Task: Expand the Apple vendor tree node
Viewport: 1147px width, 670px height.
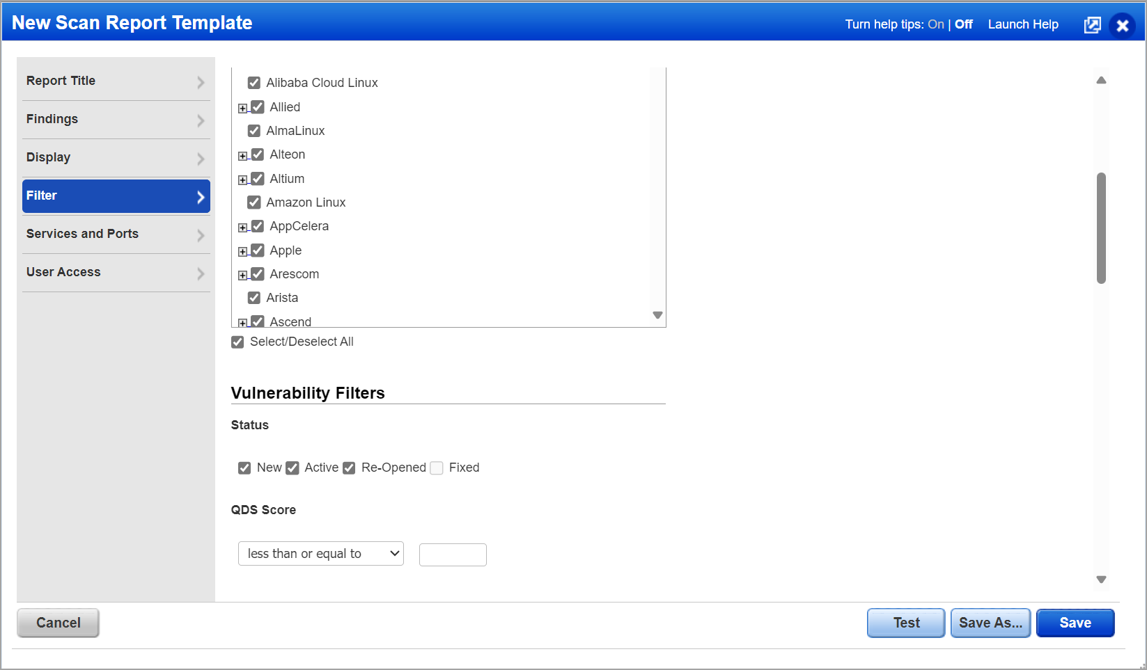Action: point(242,251)
